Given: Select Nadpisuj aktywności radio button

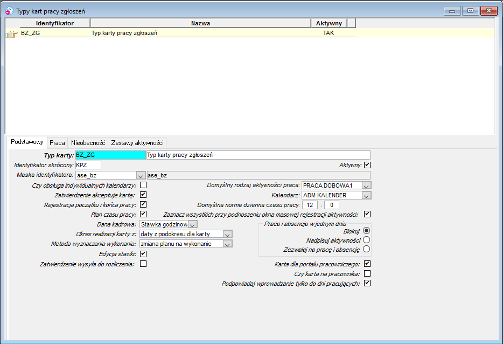Looking at the screenshot, I should click(x=367, y=240).
